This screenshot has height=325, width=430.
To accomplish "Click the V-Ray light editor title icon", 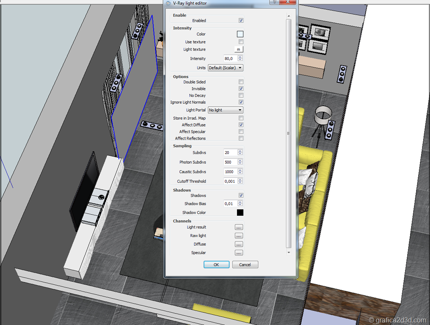I will [168, 3].
